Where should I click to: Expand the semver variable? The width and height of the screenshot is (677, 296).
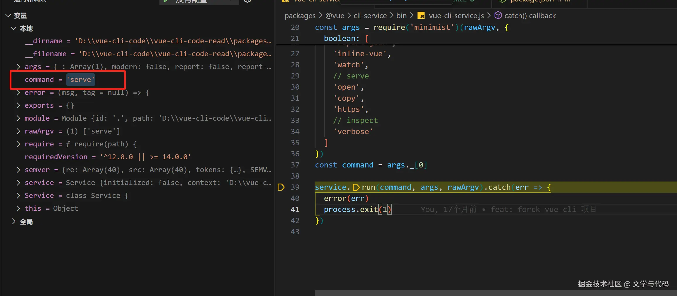18,170
